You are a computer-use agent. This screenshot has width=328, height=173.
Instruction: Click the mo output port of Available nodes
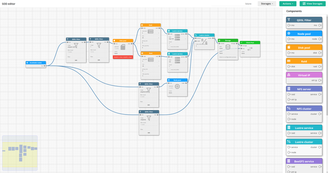pyautogui.click(x=45, y=66)
